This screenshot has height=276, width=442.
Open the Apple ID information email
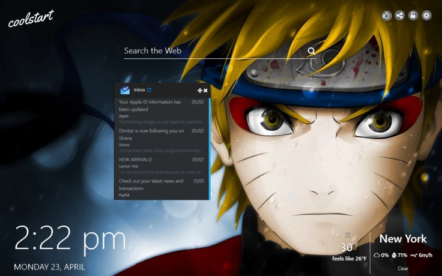[x=161, y=112]
